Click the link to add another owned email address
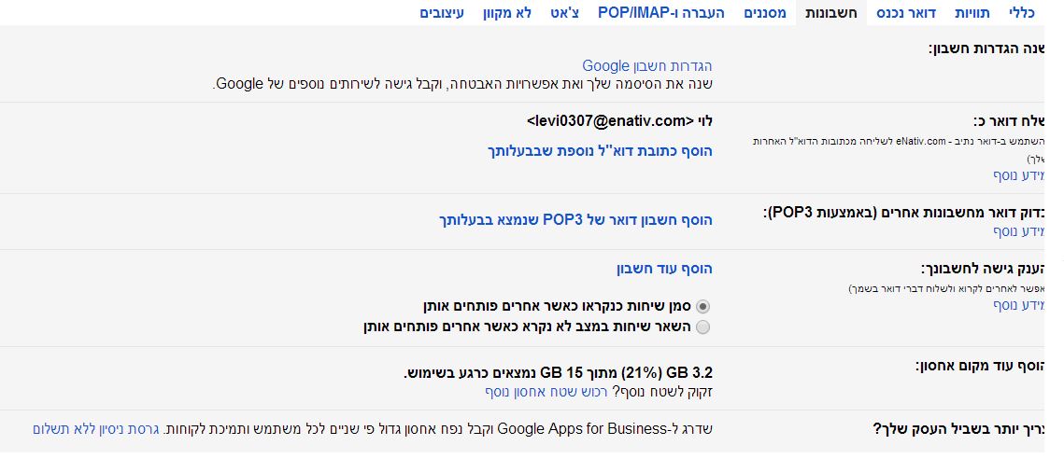The height and width of the screenshot is (459, 1064). pyautogui.click(x=601, y=150)
